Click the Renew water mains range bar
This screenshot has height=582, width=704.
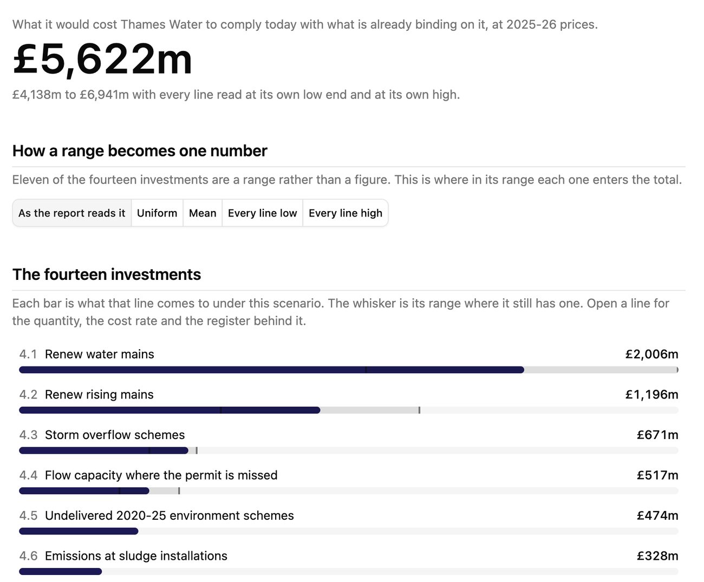[349, 370]
